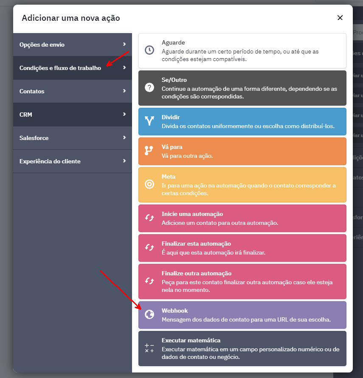Click the Dividir split arrows icon
The width and height of the screenshot is (363, 378).
pos(149,121)
